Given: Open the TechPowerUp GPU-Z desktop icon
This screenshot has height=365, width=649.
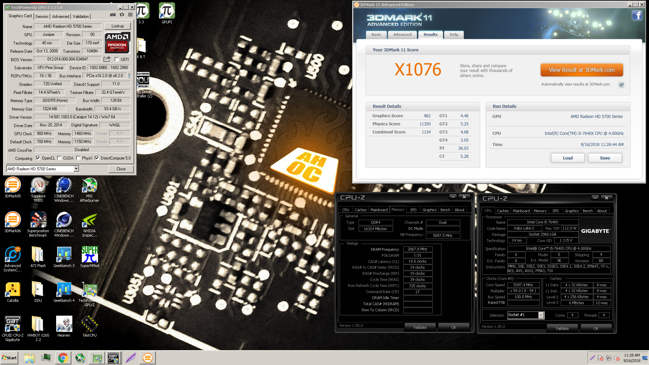Looking at the screenshot, I should coord(90,294).
